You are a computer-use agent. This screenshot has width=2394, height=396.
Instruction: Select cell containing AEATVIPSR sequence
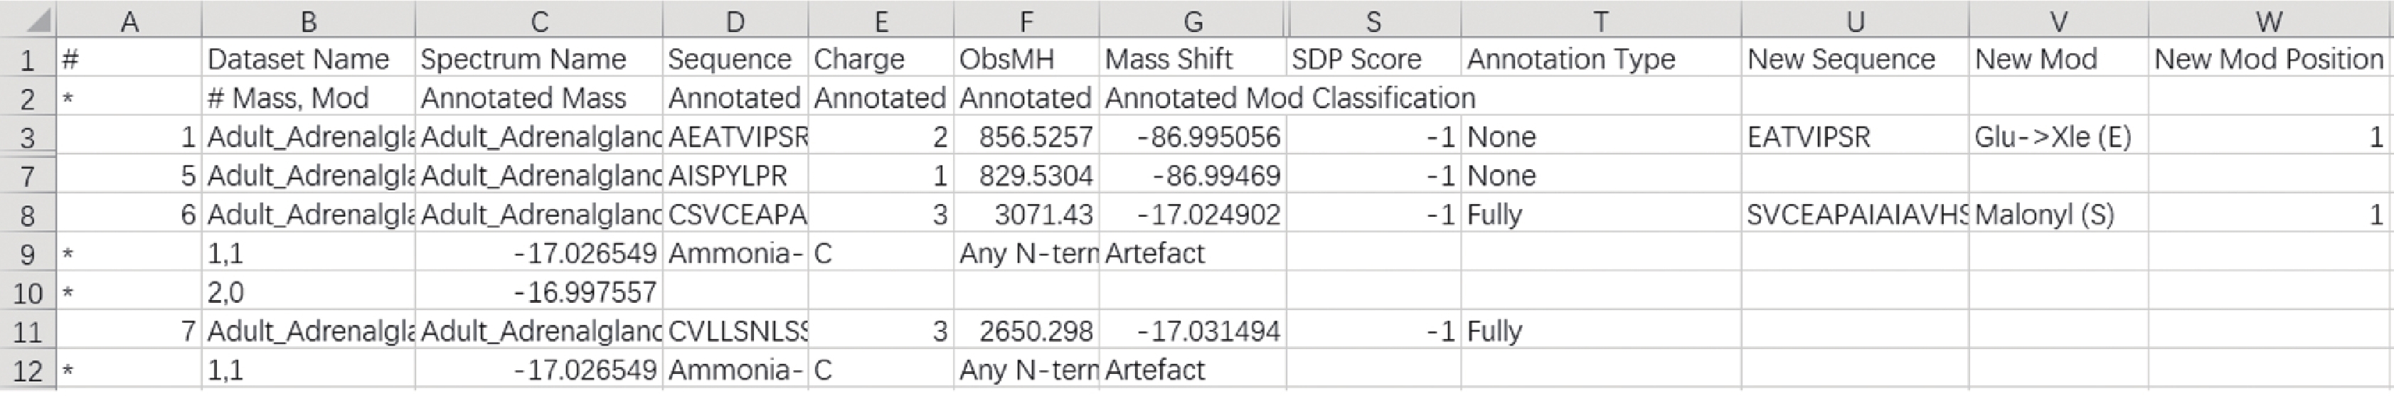click(735, 137)
